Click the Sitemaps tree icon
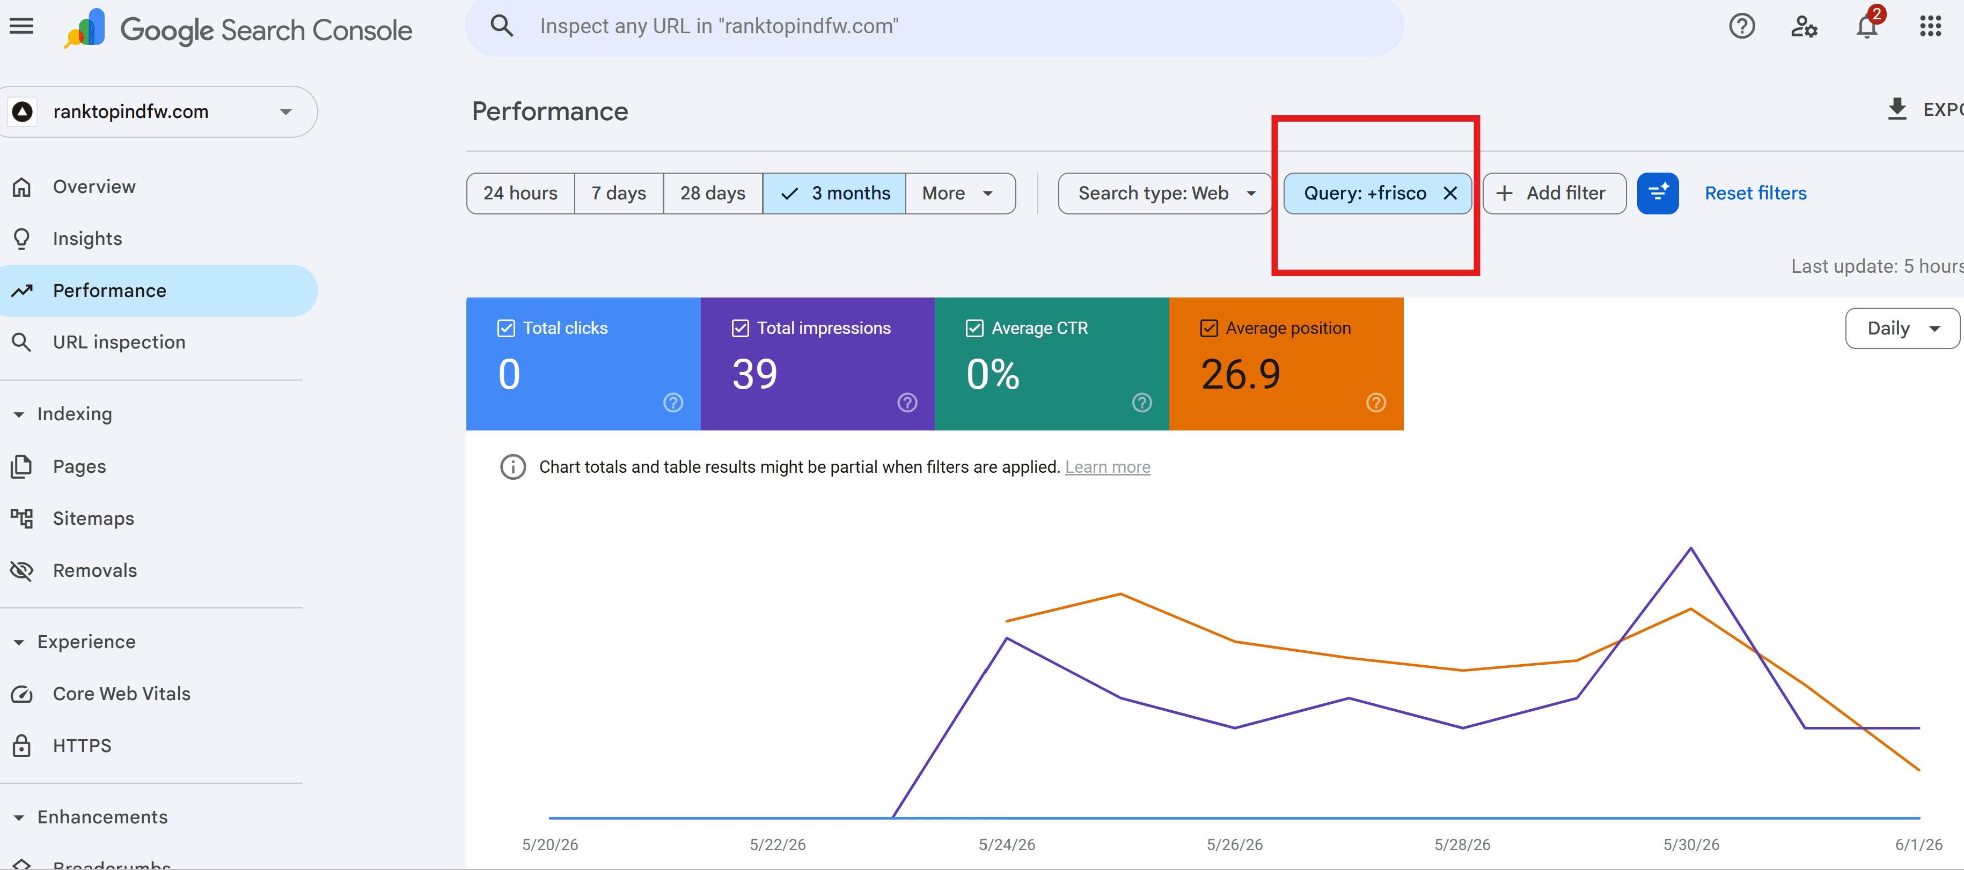1964x870 pixels. click(x=21, y=518)
